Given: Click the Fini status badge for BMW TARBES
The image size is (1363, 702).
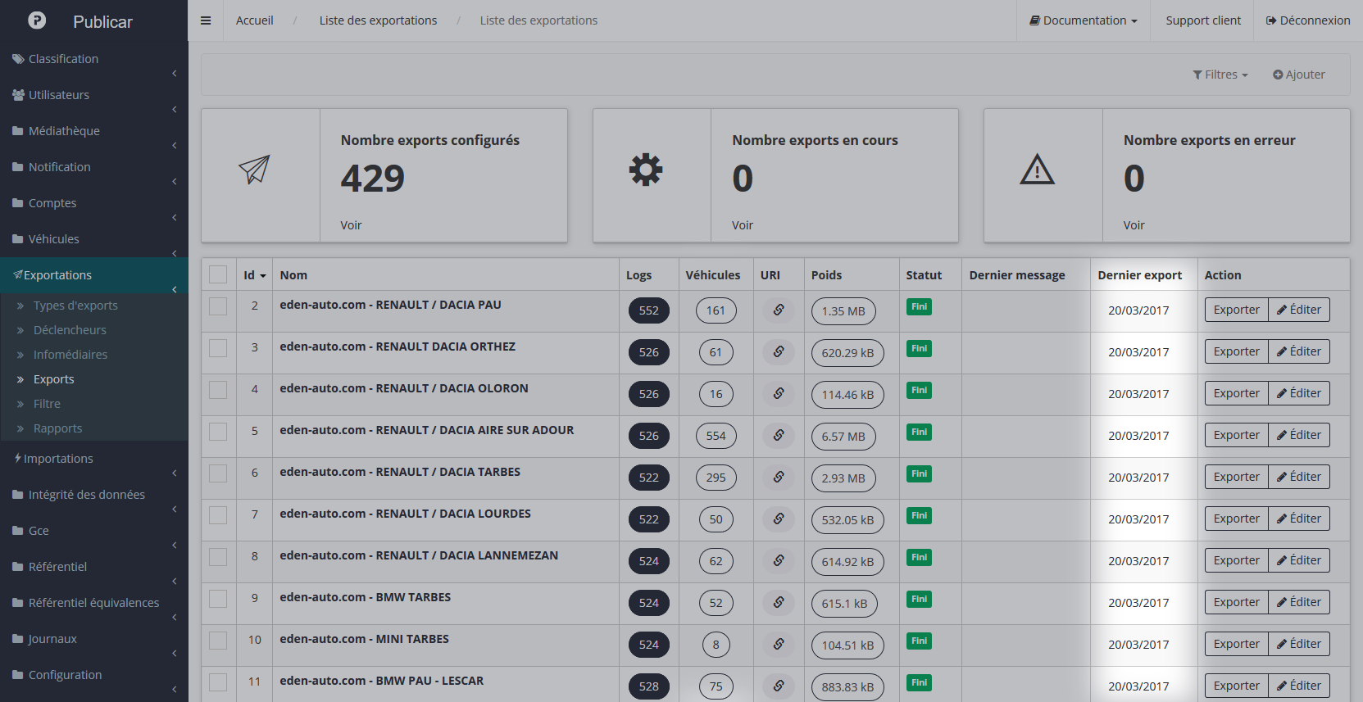Looking at the screenshot, I should tap(919, 599).
